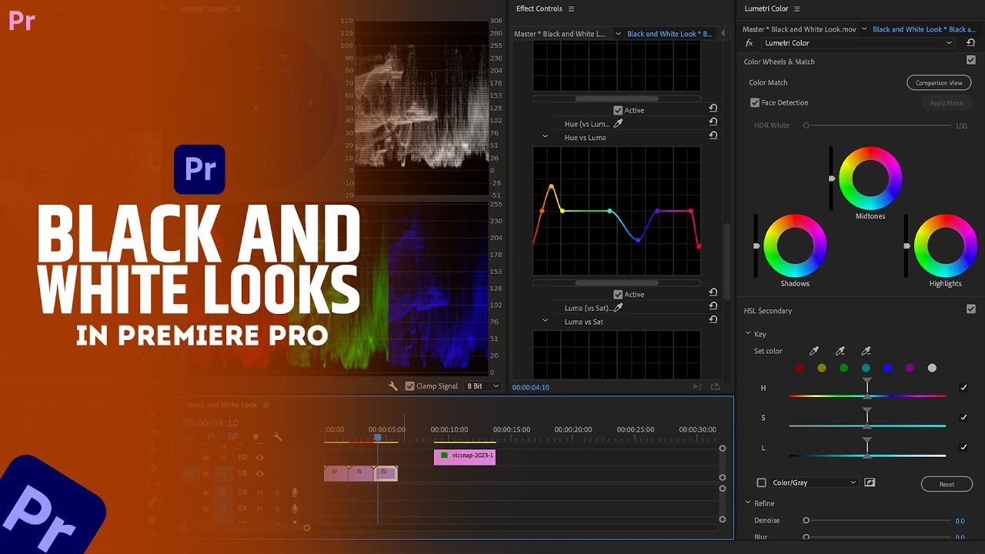Select the subtract-color minus eyedropper
Screen dimensions: 985x554
[866, 351]
